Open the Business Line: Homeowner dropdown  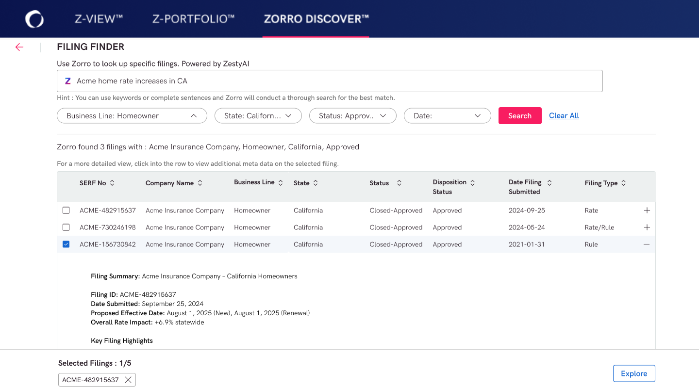pyautogui.click(x=132, y=116)
